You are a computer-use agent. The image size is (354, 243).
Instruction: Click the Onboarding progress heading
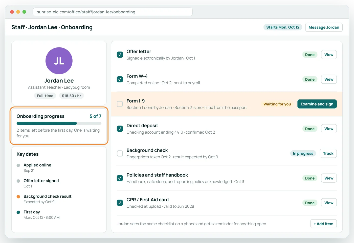point(40,116)
